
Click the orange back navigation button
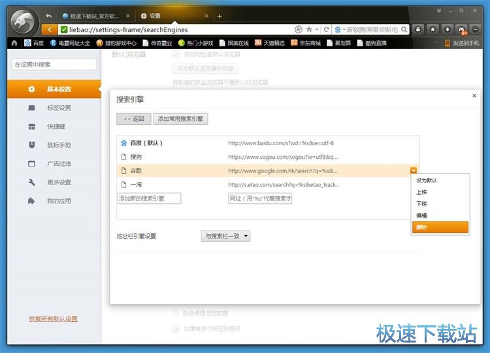tap(50, 29)
